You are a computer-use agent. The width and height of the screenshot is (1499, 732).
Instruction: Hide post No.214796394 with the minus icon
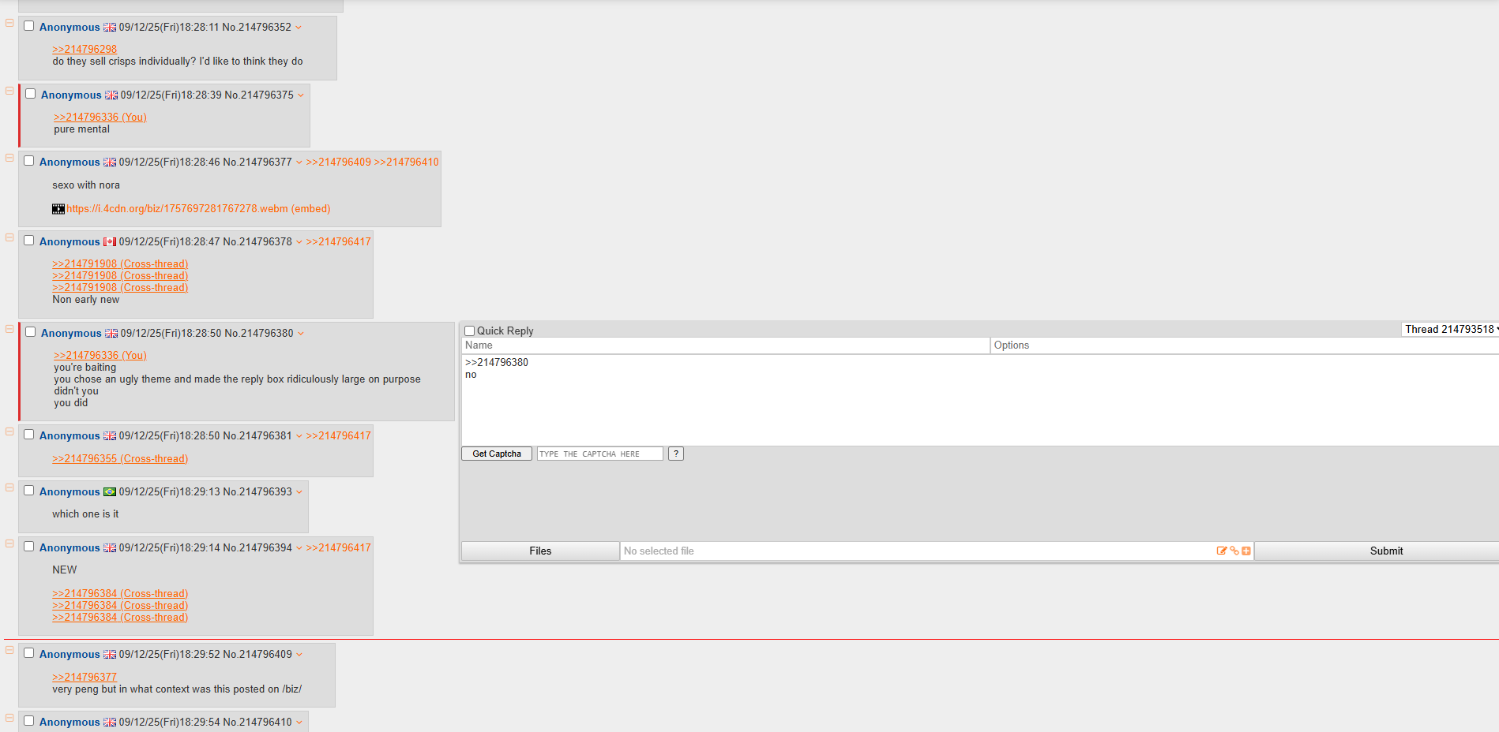[x=9, y=543]
